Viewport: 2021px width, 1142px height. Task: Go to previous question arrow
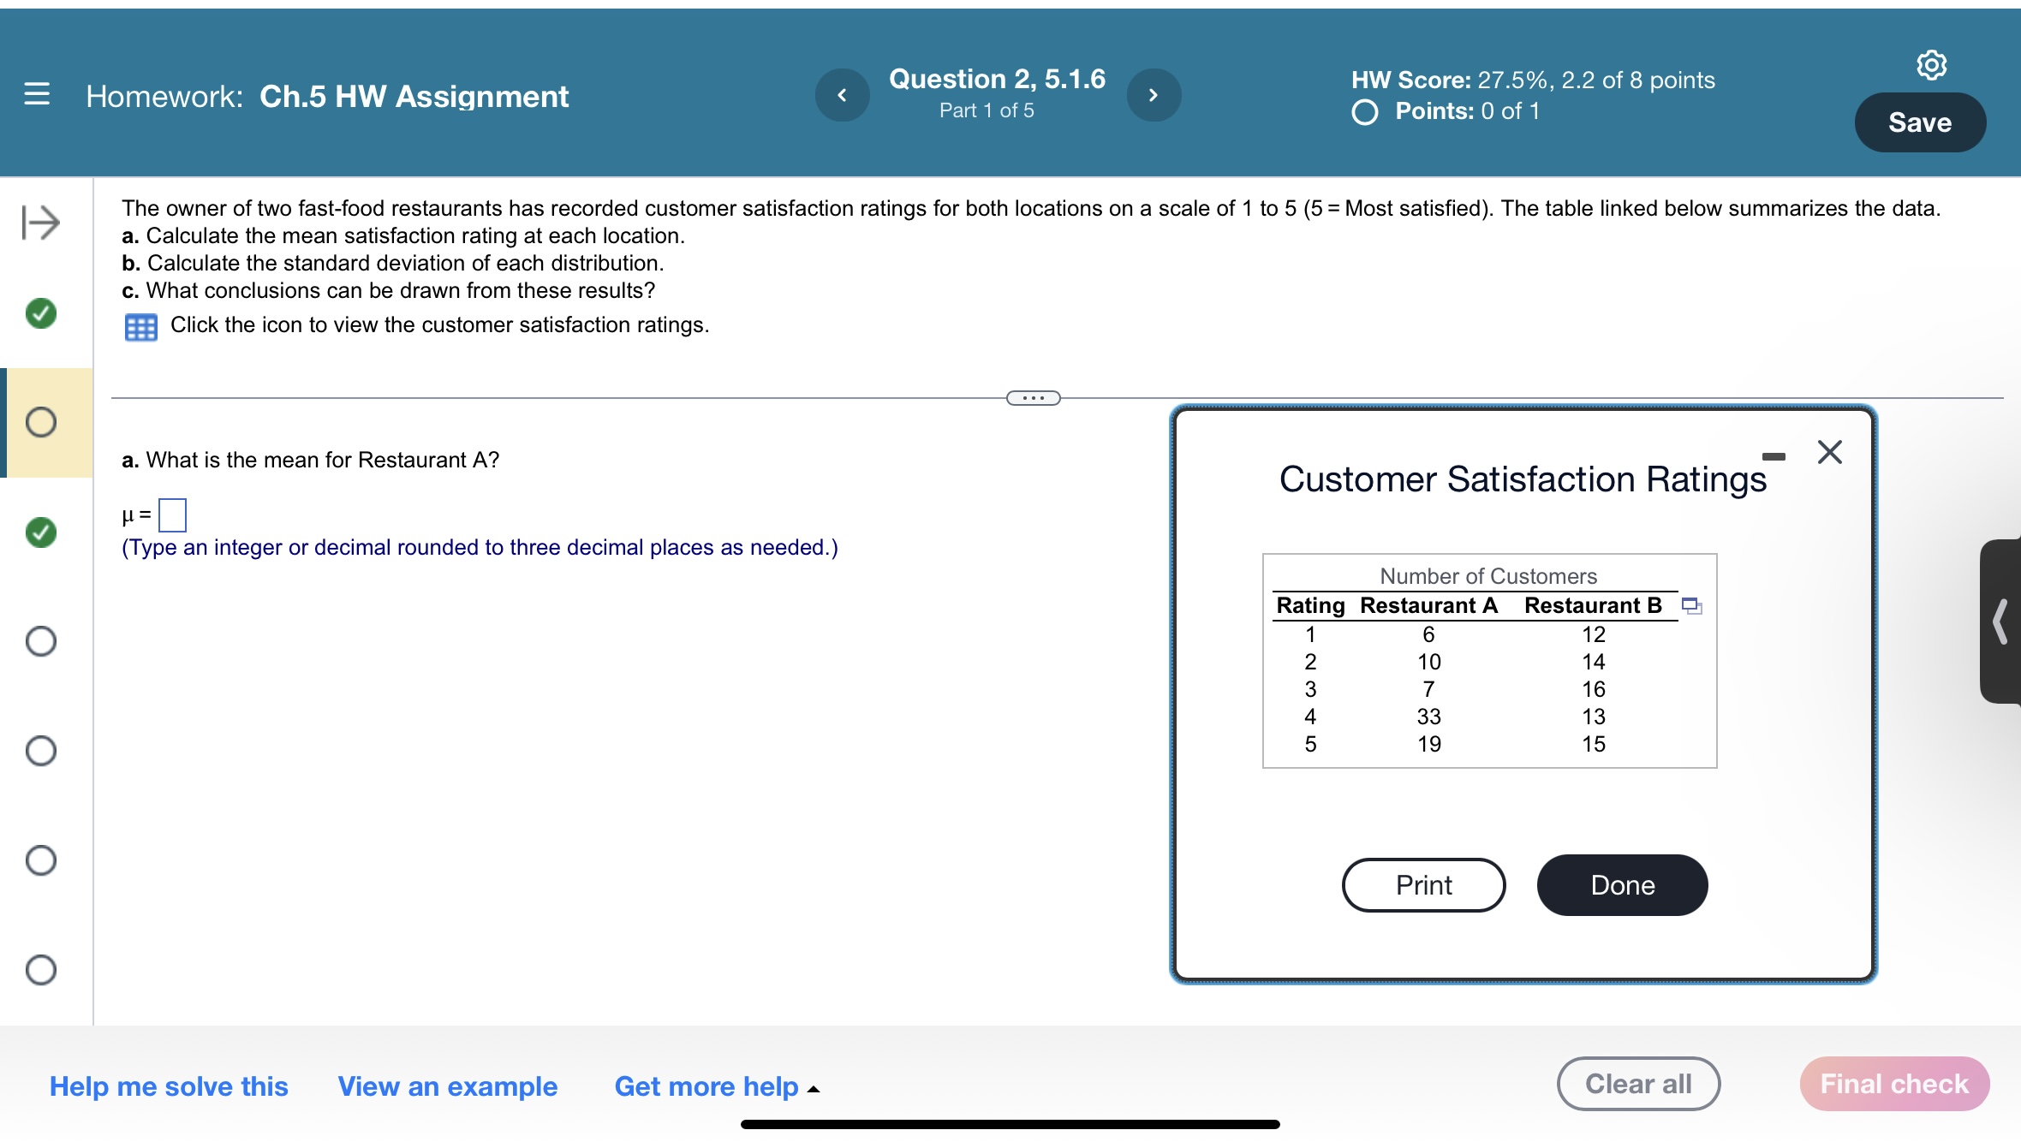(x=842, y=95)
